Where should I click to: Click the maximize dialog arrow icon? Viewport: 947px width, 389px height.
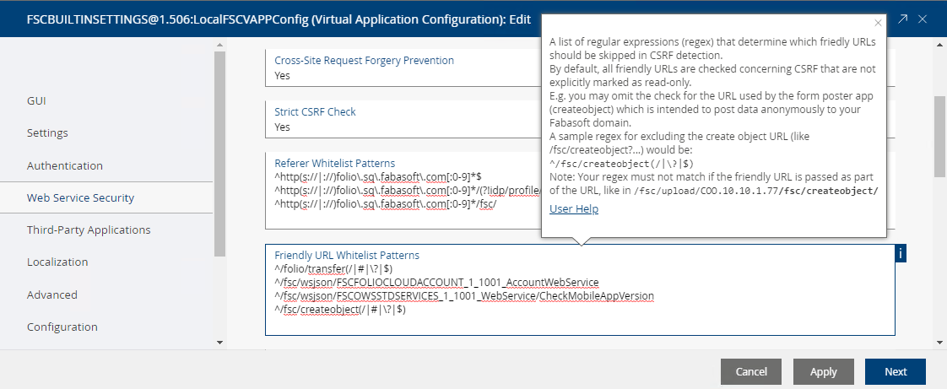click(x=903, y=19)
